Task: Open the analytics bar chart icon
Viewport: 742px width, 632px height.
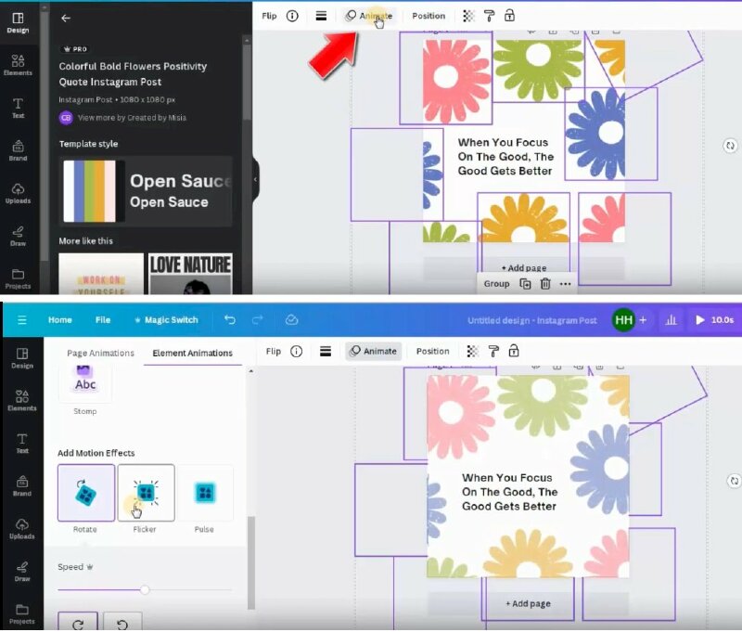Action: coord(672,320)
